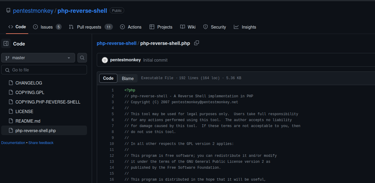Image resolution: width=375 pixels, height=183 pixels.
Task: Open the master branch dropdown
Action: coord(38,58)
